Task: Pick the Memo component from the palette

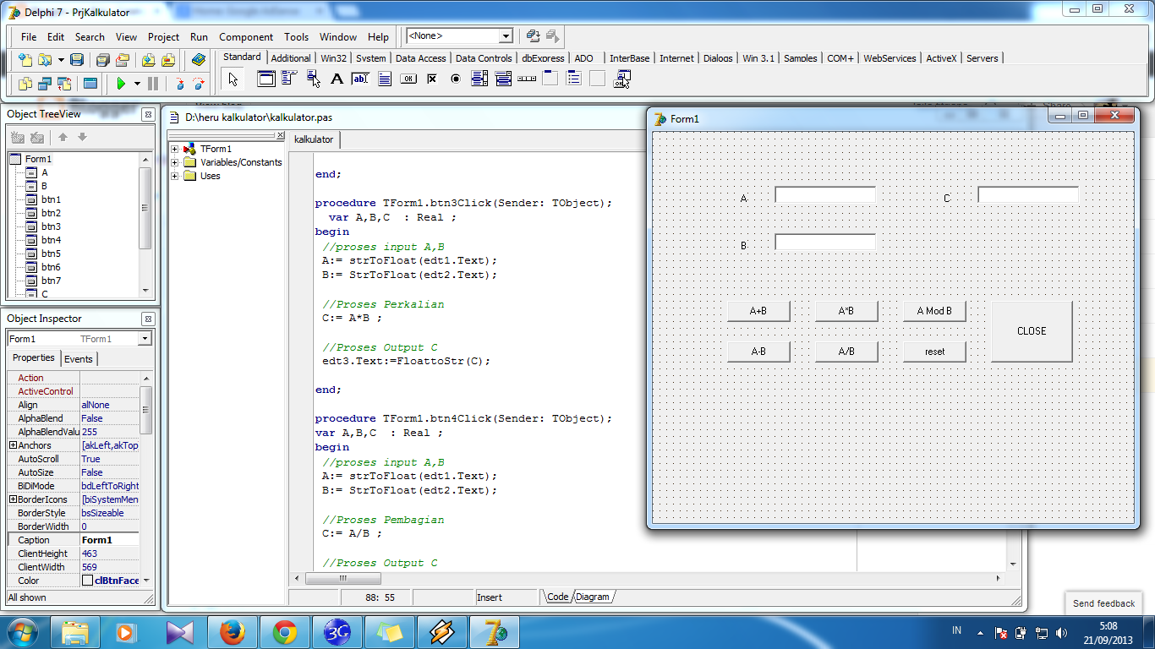Action: [385, 79]
